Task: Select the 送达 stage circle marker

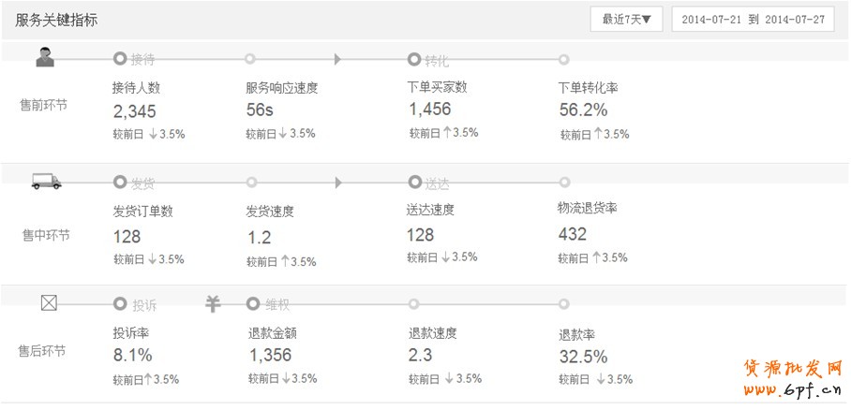Action: (414, 182)
